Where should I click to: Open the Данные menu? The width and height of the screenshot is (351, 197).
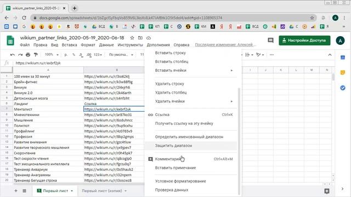pyautogui.click(x=106, y=45)
